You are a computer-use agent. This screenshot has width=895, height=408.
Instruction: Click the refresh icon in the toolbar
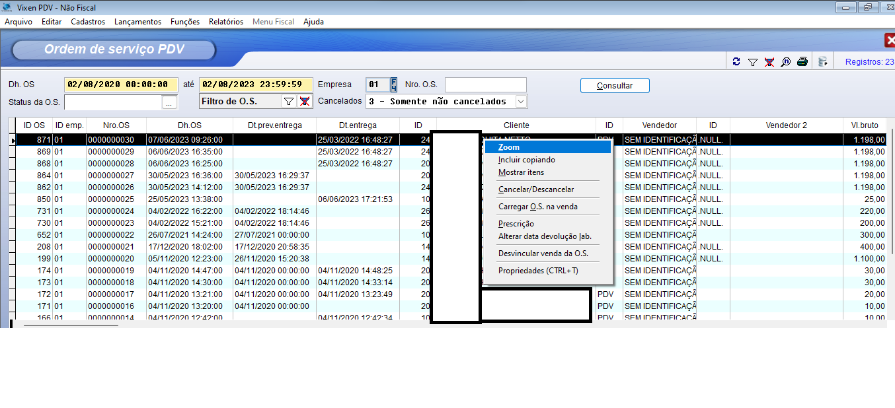tap(736, 62)
